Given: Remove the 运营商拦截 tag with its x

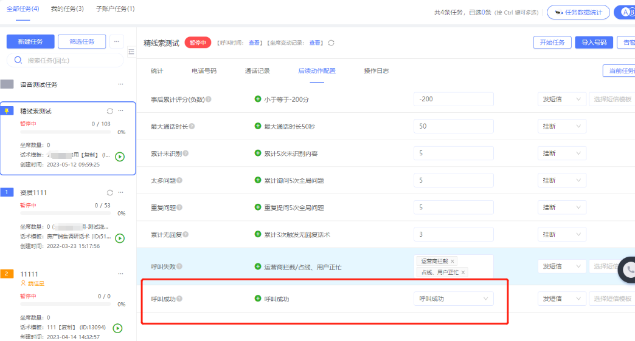Looking at the screenshot, I should [452, 261].
